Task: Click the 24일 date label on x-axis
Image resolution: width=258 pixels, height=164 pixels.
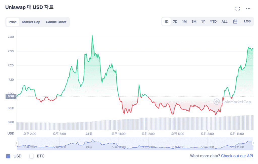Action: coord(89,134)
